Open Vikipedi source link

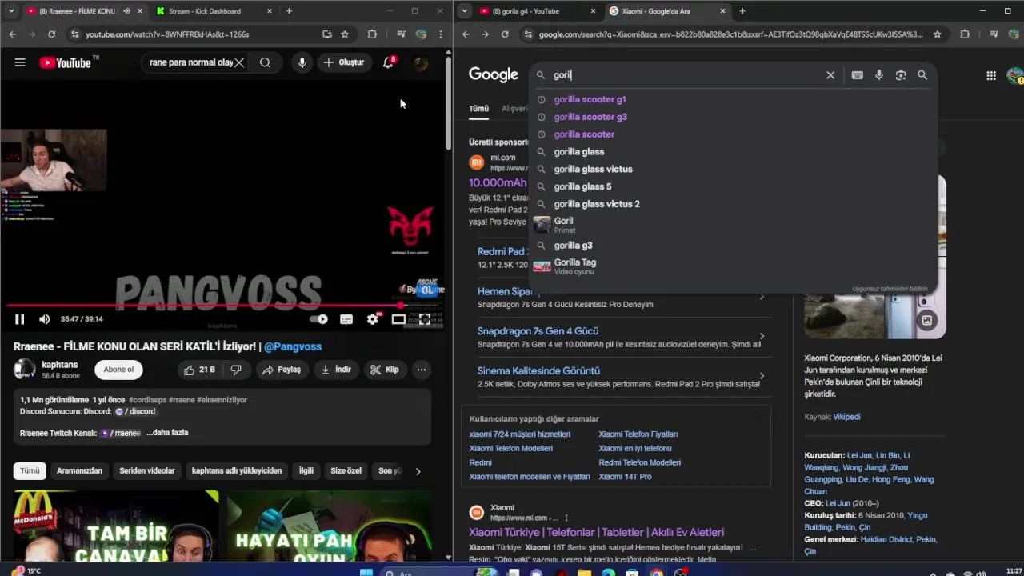pos(846,417)
